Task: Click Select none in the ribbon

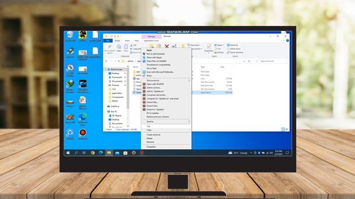Action: (234, 49)
